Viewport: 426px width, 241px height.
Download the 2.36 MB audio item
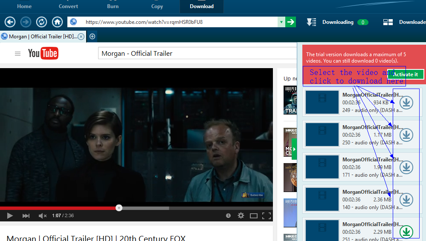406,199
